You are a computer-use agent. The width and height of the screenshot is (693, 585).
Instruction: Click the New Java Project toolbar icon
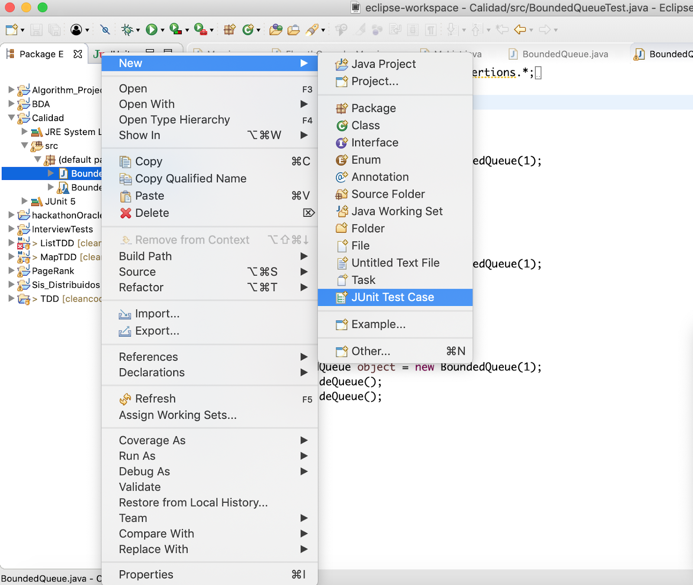tap(230, 29)
